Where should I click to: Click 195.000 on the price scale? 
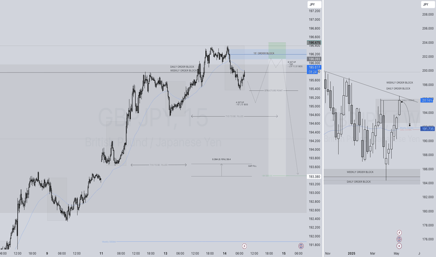click(x=314, y=106)
